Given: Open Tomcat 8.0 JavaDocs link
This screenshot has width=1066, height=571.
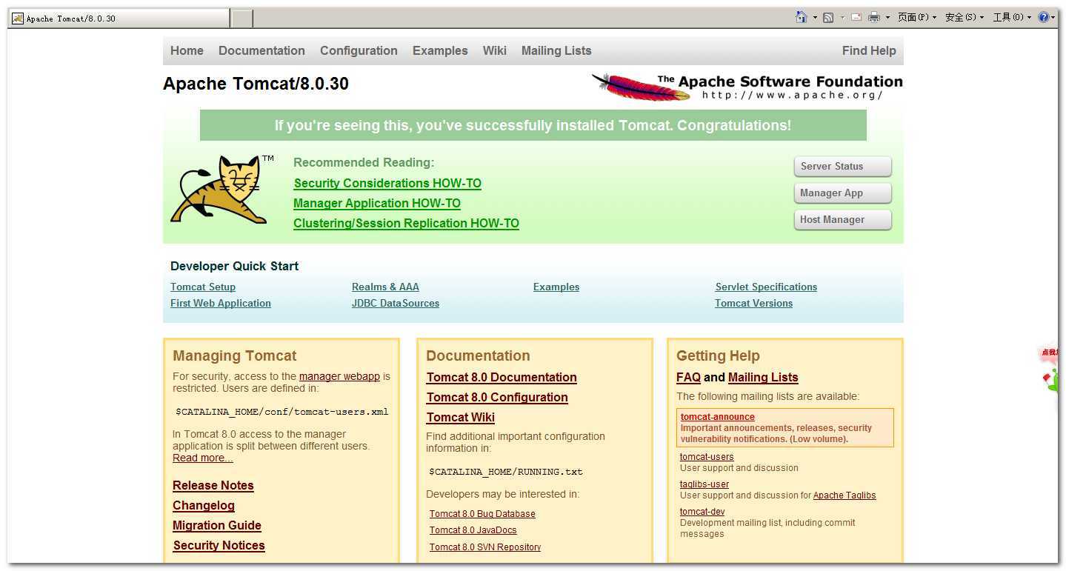Looking at the screenshot, I should [x=473, y=530].
